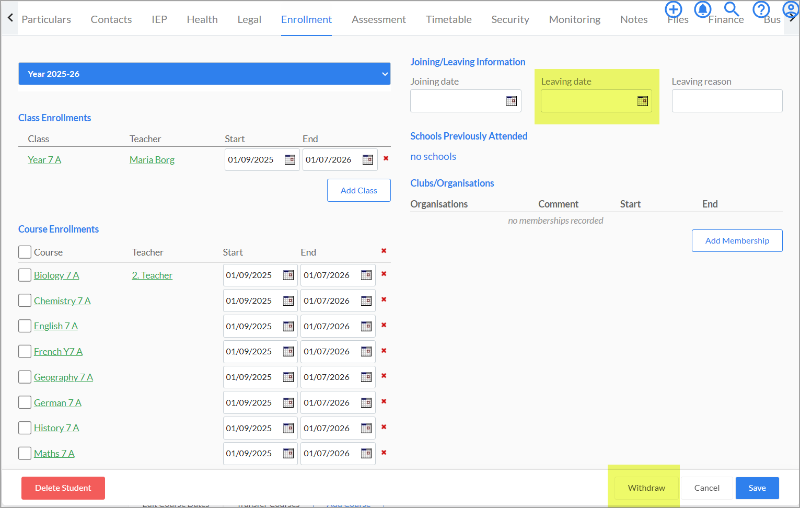Tick the Biology 7 A checkbox
The height and width of the screenshot is (508, 800).
click(25, 275)
